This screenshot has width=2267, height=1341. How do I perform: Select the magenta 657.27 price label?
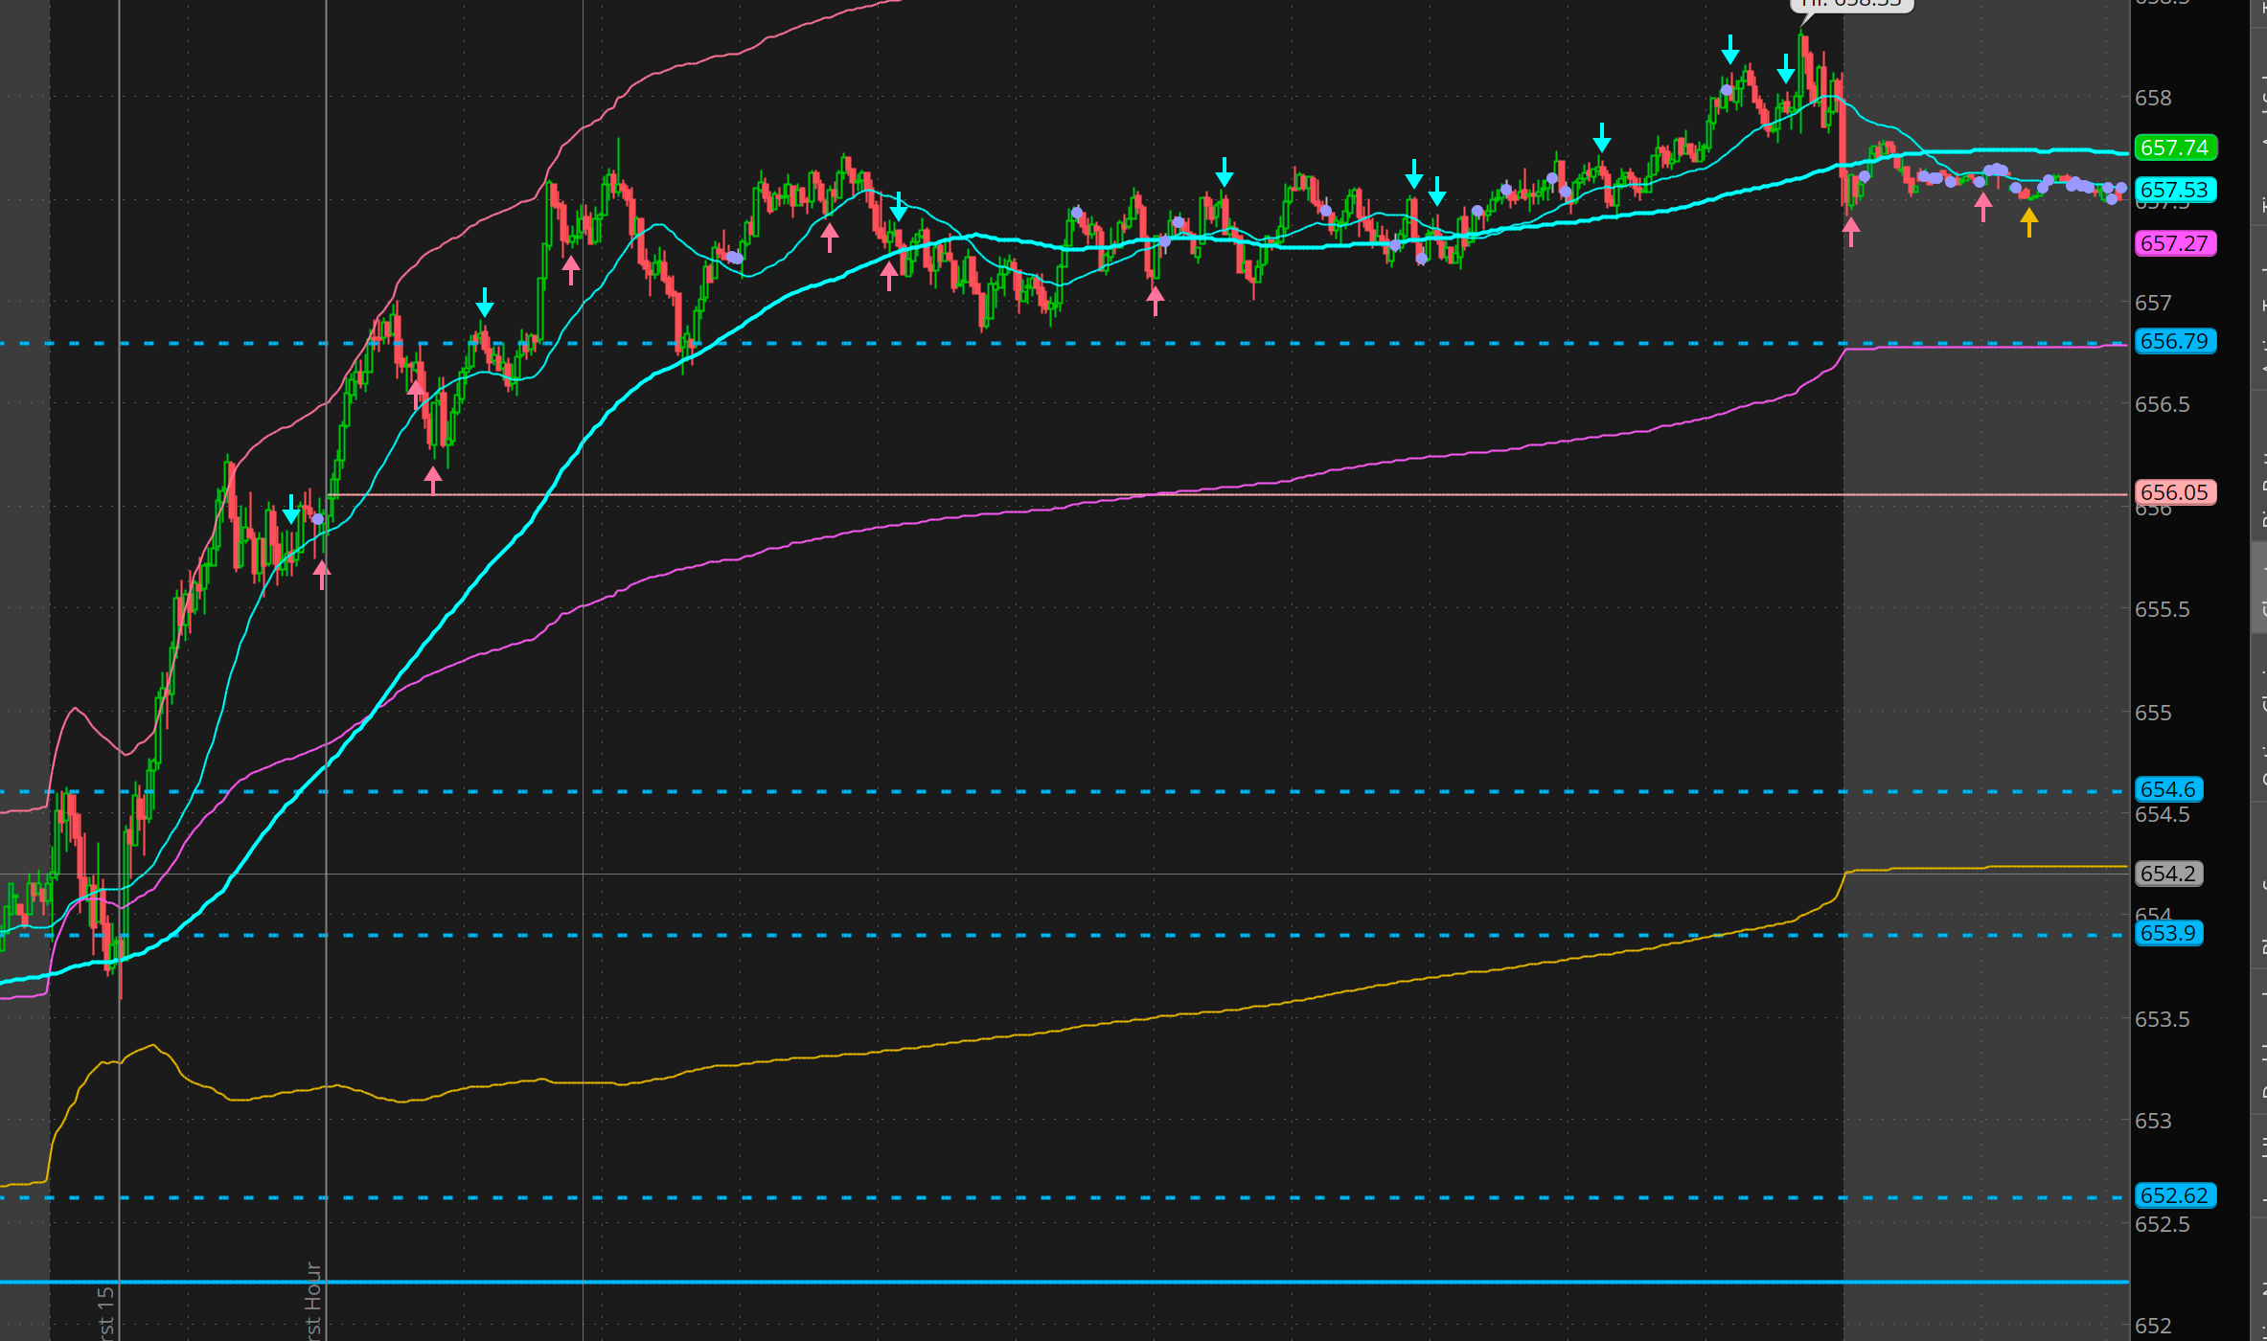(2174, 243)
